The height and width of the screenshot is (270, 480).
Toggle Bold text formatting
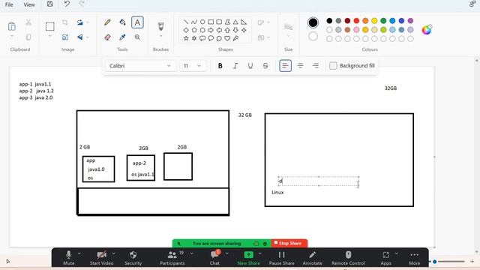click(x=220, y=66)
